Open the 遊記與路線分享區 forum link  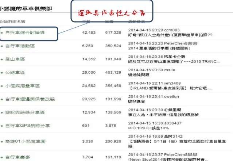25,112
